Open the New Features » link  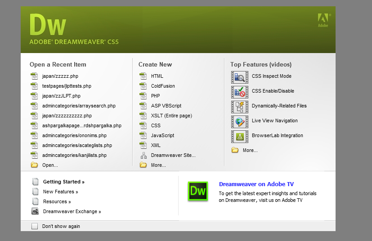60,192
